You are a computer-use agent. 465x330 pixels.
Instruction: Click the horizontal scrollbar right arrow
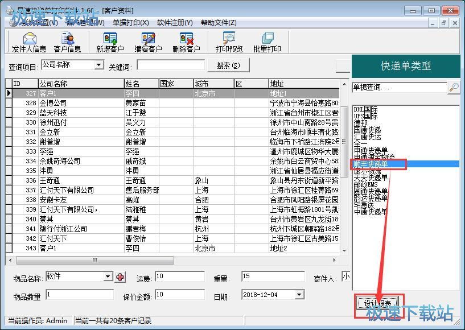(x=335, y=261)
